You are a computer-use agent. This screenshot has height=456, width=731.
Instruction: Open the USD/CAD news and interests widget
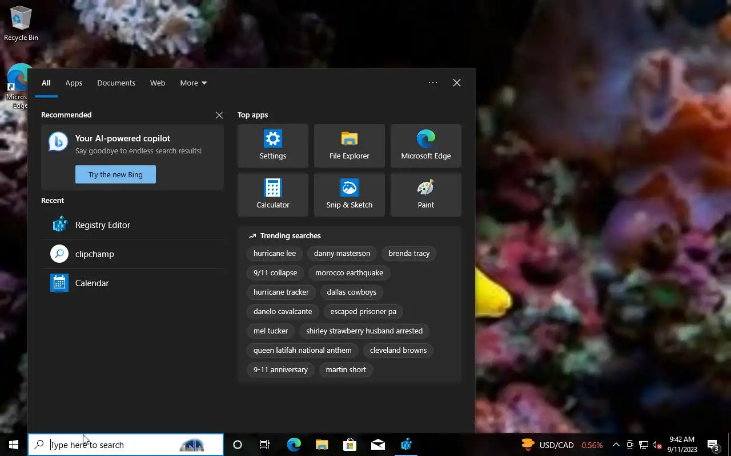click(563, 445)
